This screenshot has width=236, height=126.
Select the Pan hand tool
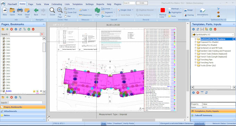(68, 16)
